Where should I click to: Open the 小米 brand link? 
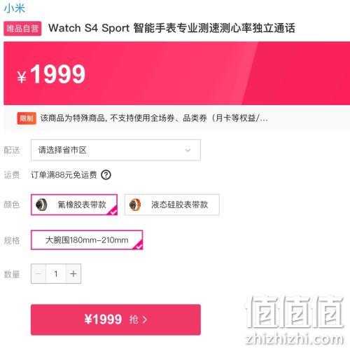(15, 8)
